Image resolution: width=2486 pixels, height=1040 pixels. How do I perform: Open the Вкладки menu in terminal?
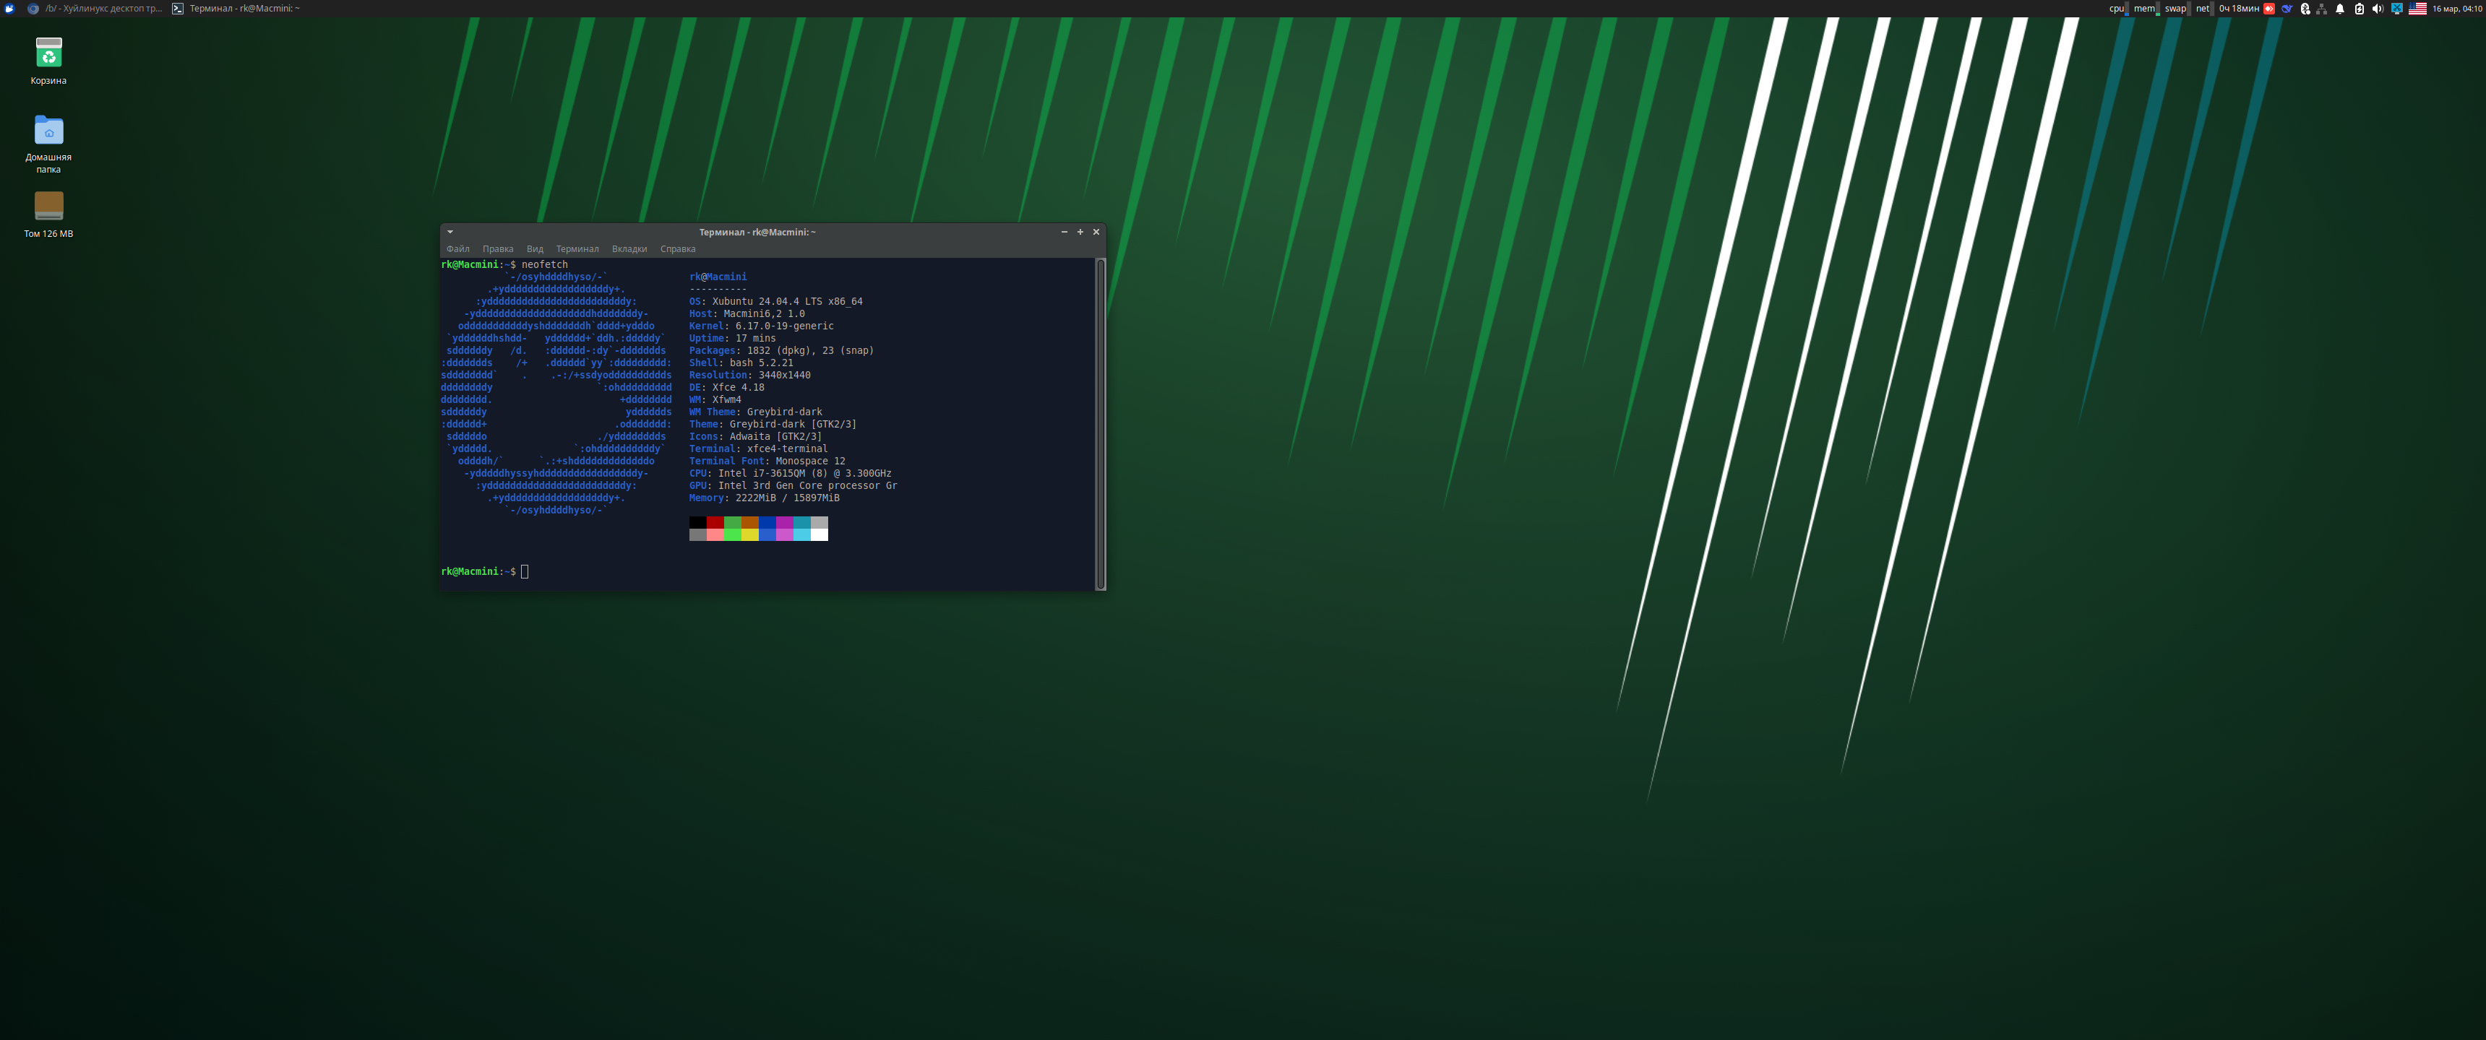click(x=629, y=249)
